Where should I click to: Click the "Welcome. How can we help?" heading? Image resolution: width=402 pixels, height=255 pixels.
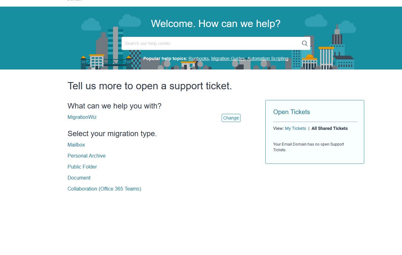(x=216, y=24)
